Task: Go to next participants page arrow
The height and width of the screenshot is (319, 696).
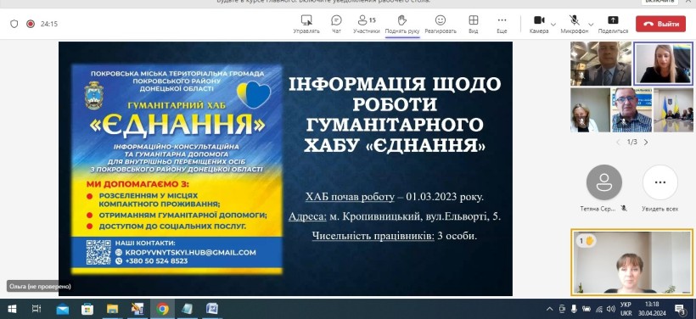Action: click(646, 143)
